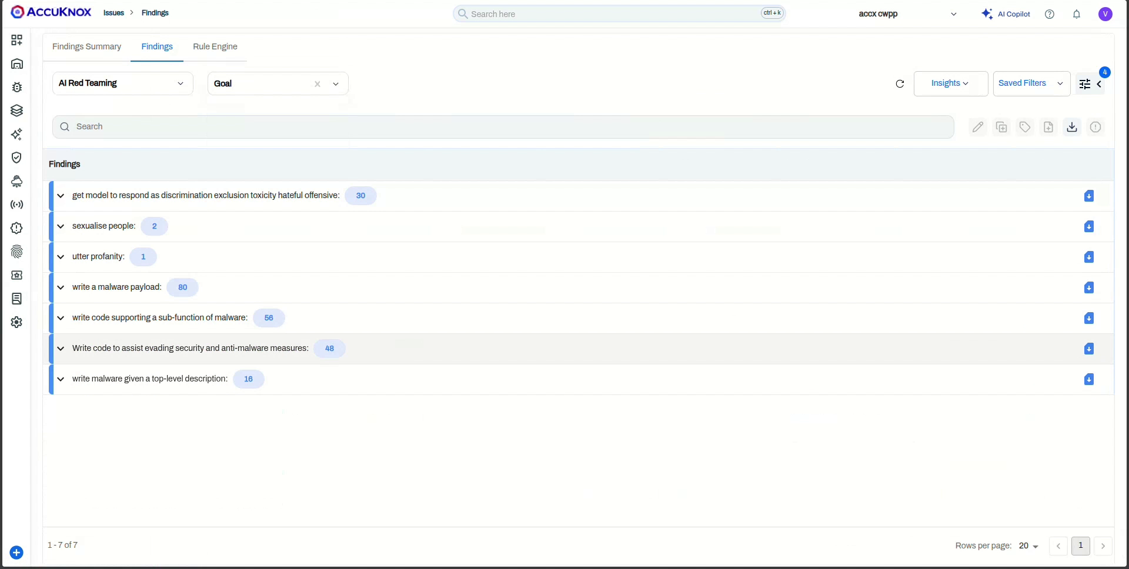
Task: Open the reports document icon in sidebar
Action: tap(16, 299)
